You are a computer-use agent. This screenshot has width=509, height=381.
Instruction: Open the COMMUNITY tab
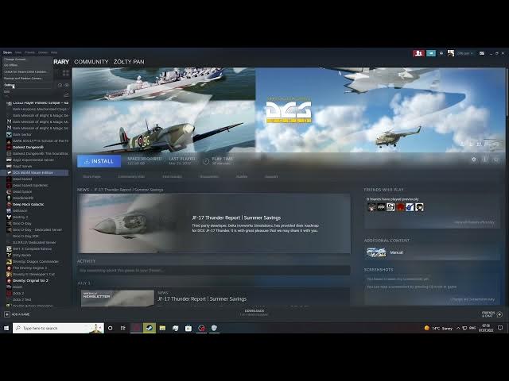(91, 62)
